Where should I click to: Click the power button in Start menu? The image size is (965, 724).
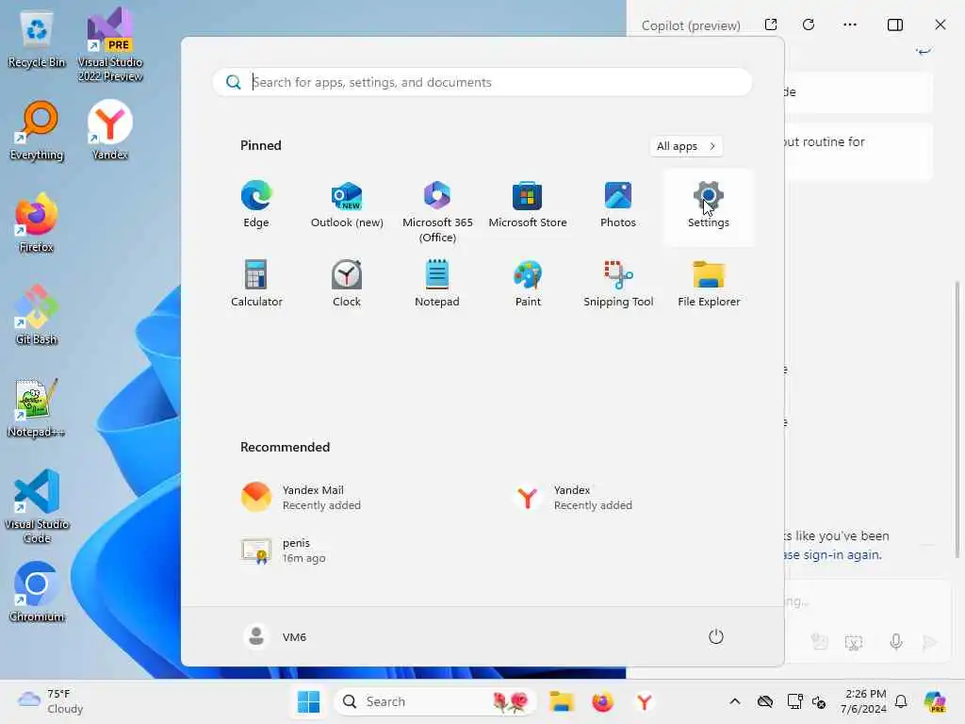pyautogui.click(x=716, y=636)
